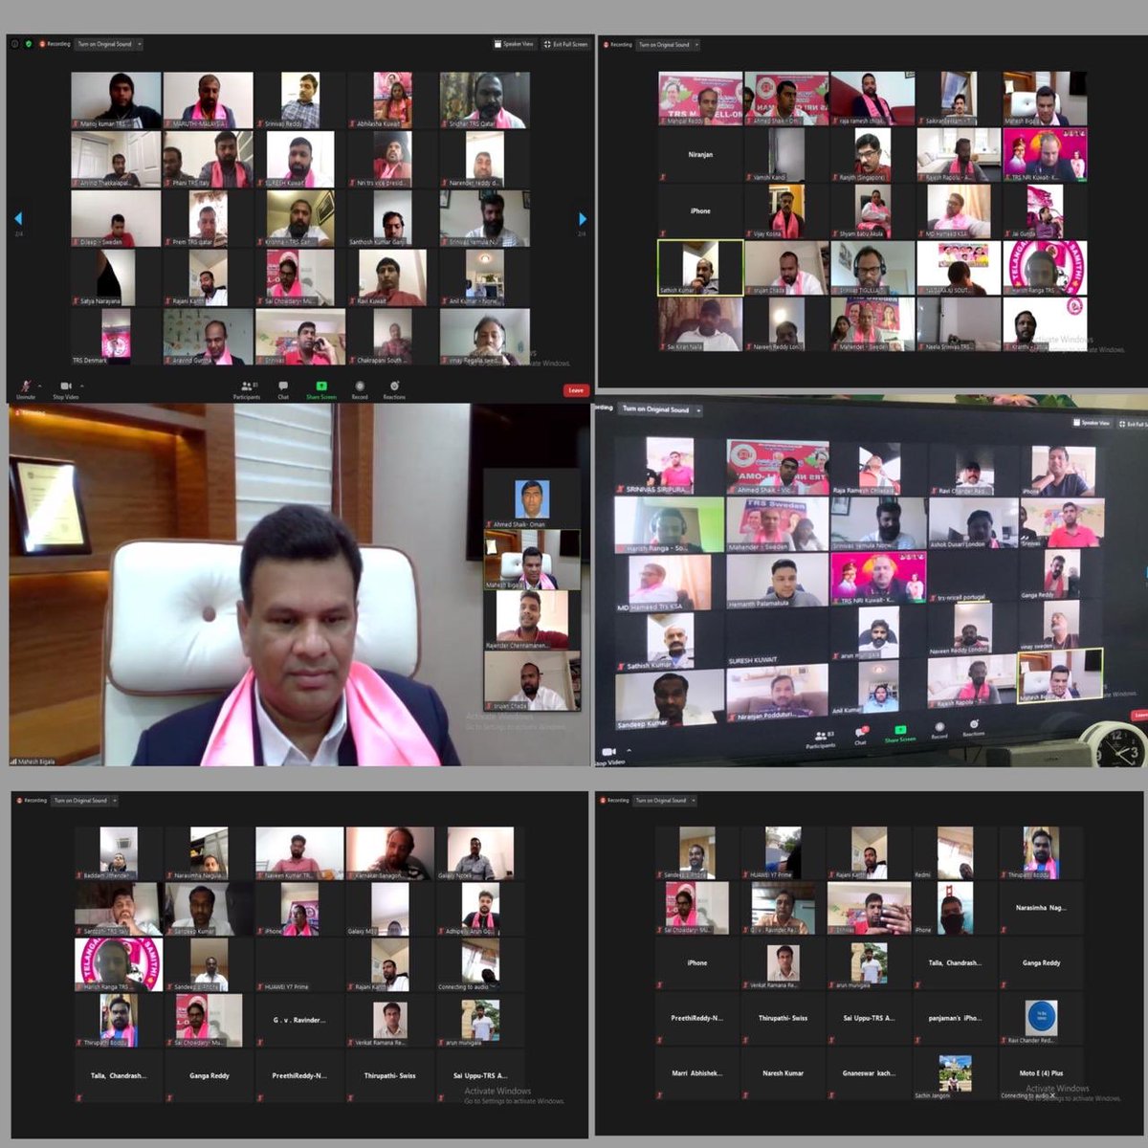
Task: Select iPhone tile in top-right window
Action: coord(700,211)
